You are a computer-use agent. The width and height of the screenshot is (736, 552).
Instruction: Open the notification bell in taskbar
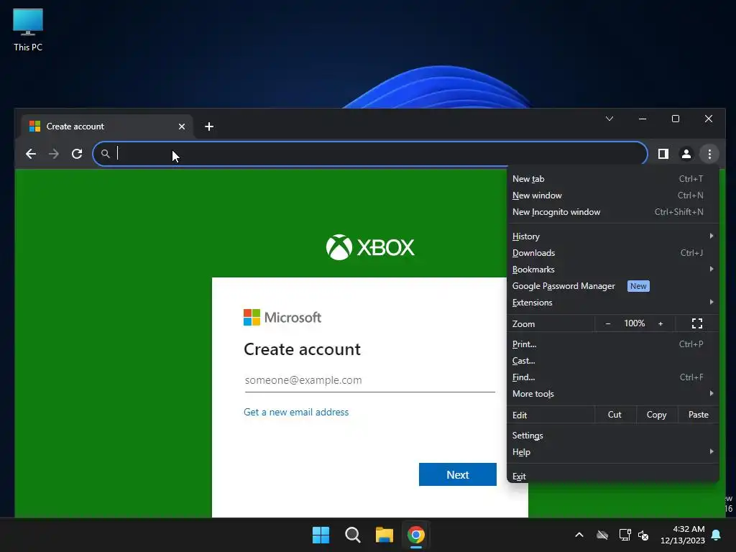pyautogui.click(x=717, y=535)
